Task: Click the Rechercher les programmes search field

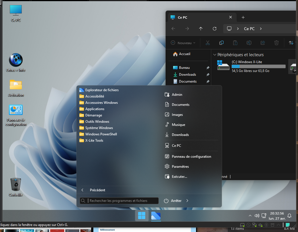Action: [x=119, y=201]
